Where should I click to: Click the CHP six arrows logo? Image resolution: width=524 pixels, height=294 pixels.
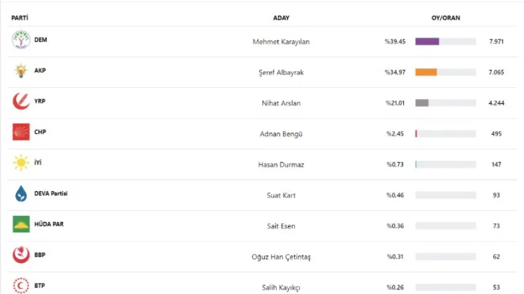click(x=21, y=132)
